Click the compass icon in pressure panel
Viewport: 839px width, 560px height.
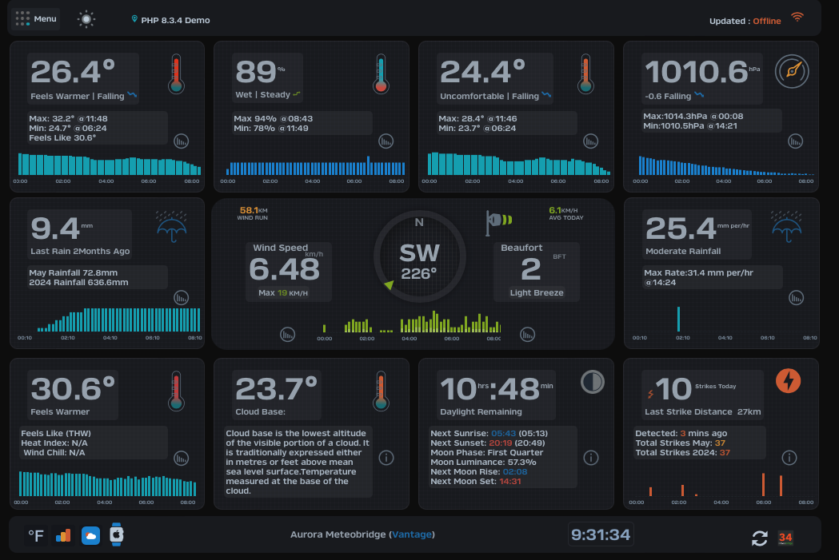coord(793,70)
